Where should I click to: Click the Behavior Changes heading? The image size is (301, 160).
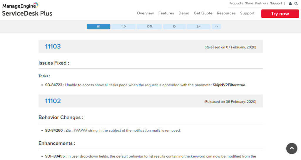coord(61,118)
